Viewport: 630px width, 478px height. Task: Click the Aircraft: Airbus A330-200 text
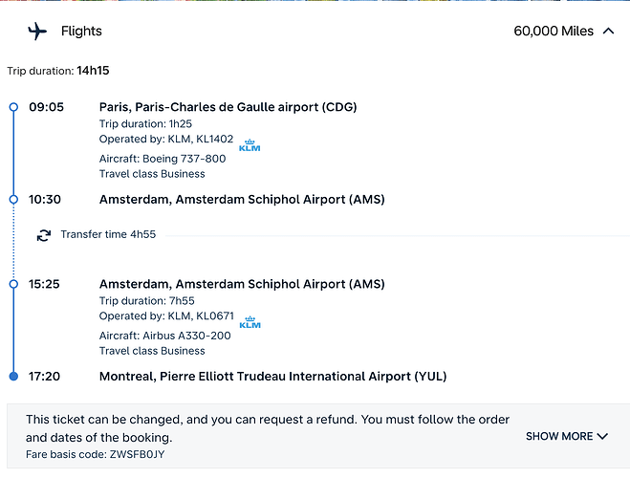click(164, 336)
